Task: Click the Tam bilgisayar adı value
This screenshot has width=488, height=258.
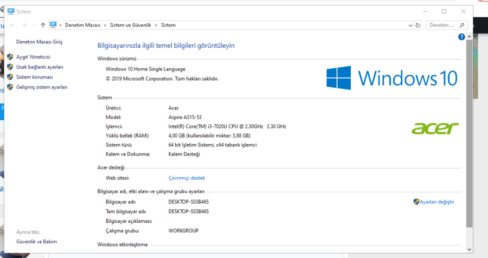Action: click(189, 211)
